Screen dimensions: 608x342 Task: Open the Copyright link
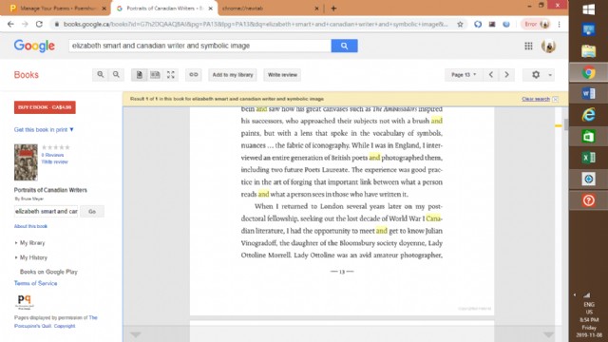(x=65, y=326)
